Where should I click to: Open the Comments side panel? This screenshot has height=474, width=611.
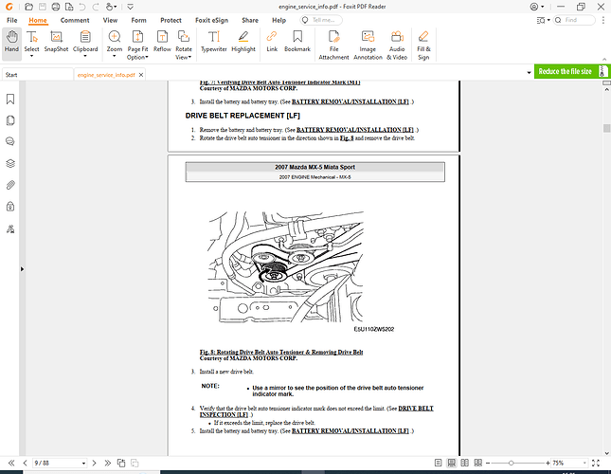click(x=10, y=141)
